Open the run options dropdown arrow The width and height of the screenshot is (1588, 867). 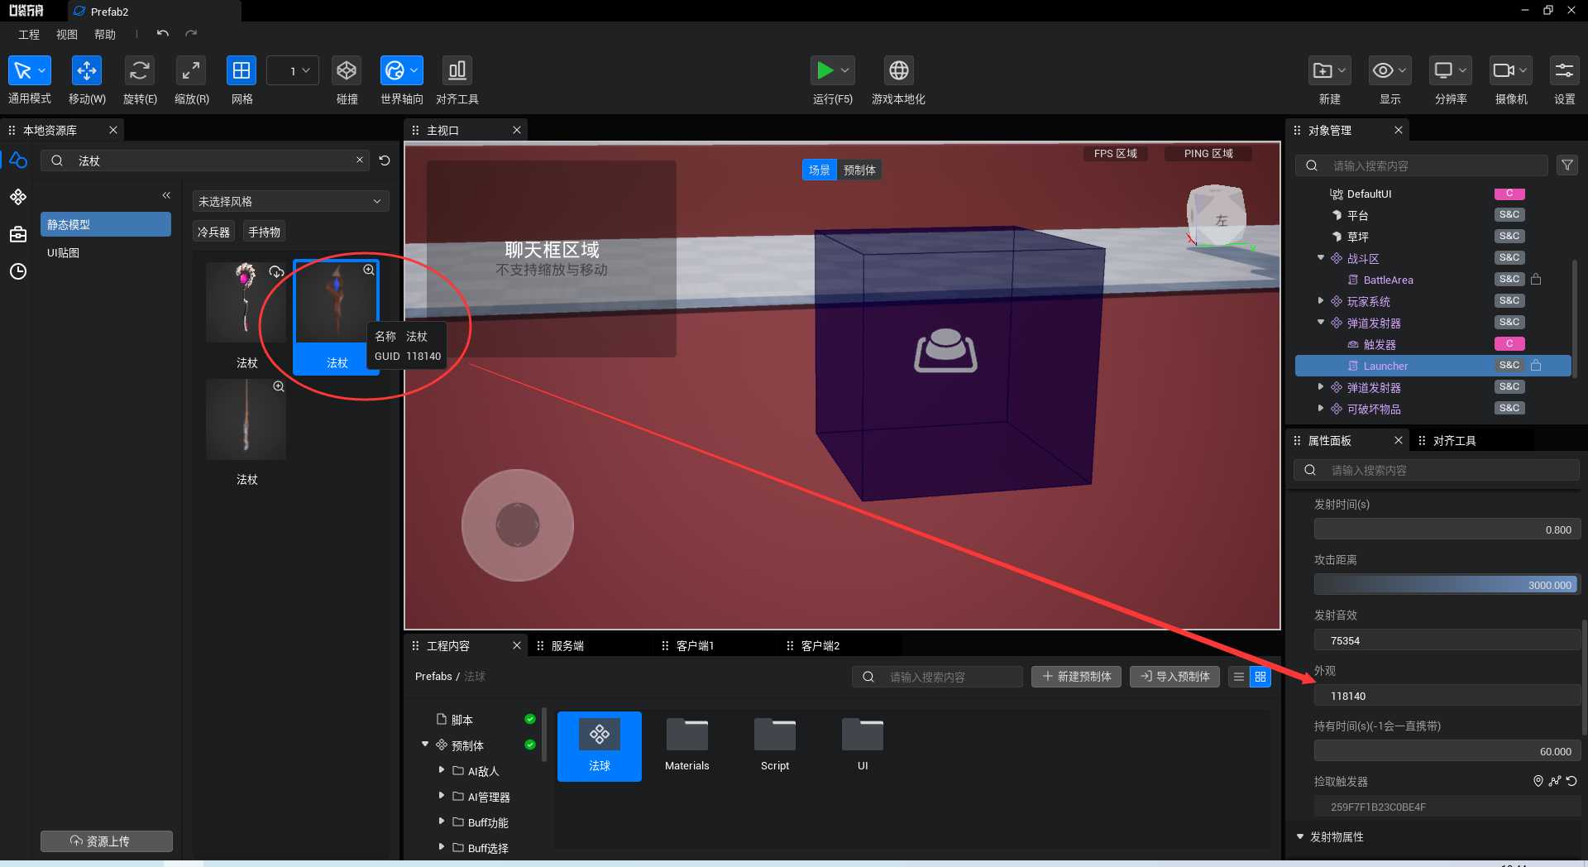pyautogui.click(x=845, y=70)
